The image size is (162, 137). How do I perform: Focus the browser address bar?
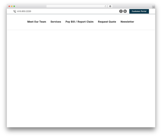(x=77, y=6)
